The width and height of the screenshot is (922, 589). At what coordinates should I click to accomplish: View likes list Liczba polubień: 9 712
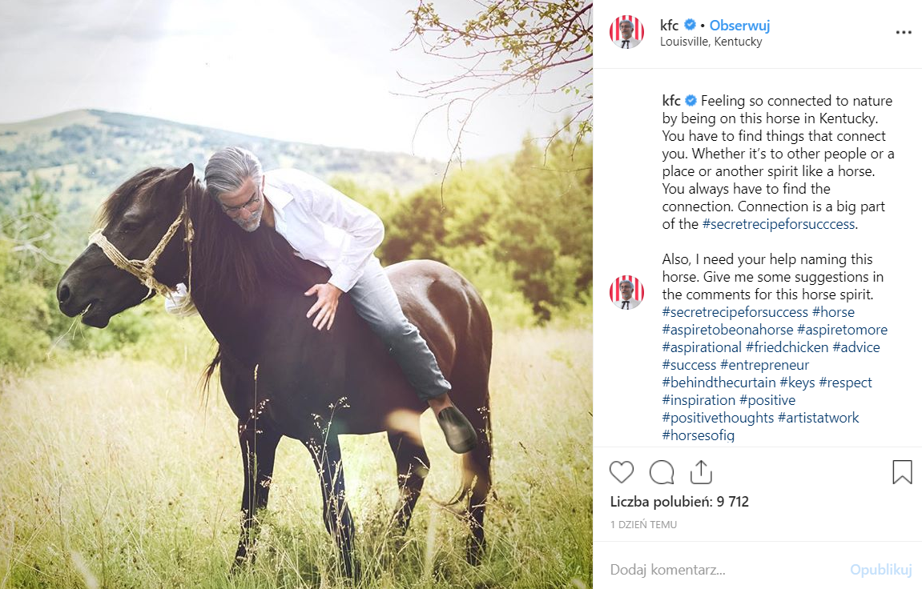tap(679, 502)
